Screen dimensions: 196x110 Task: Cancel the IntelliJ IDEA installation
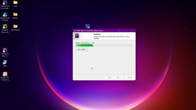click(129, 77)
